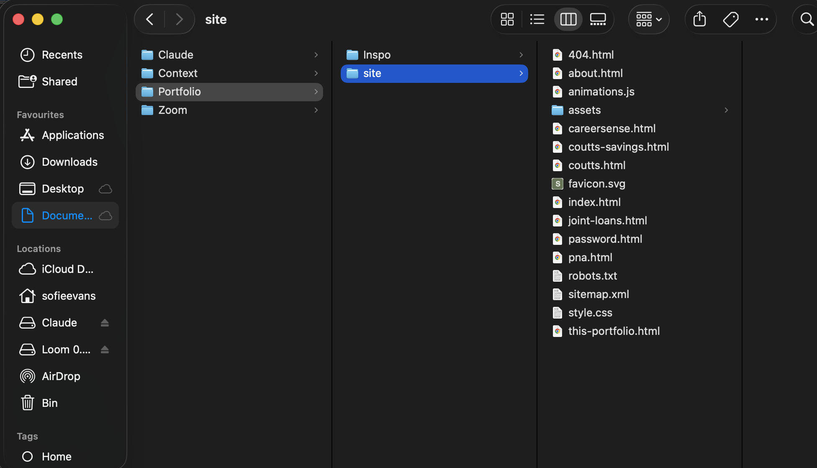Switch to icon grid view
The width and height of the screenshot is (817, 468).
507,19
